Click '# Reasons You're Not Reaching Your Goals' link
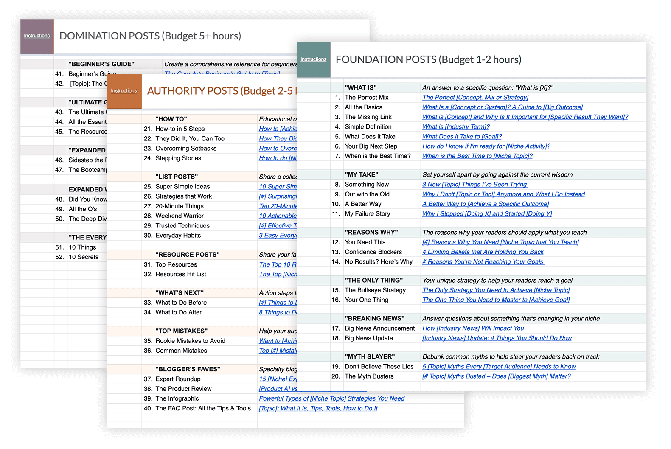This screenshot has width=671, height=449. point(483,262)
